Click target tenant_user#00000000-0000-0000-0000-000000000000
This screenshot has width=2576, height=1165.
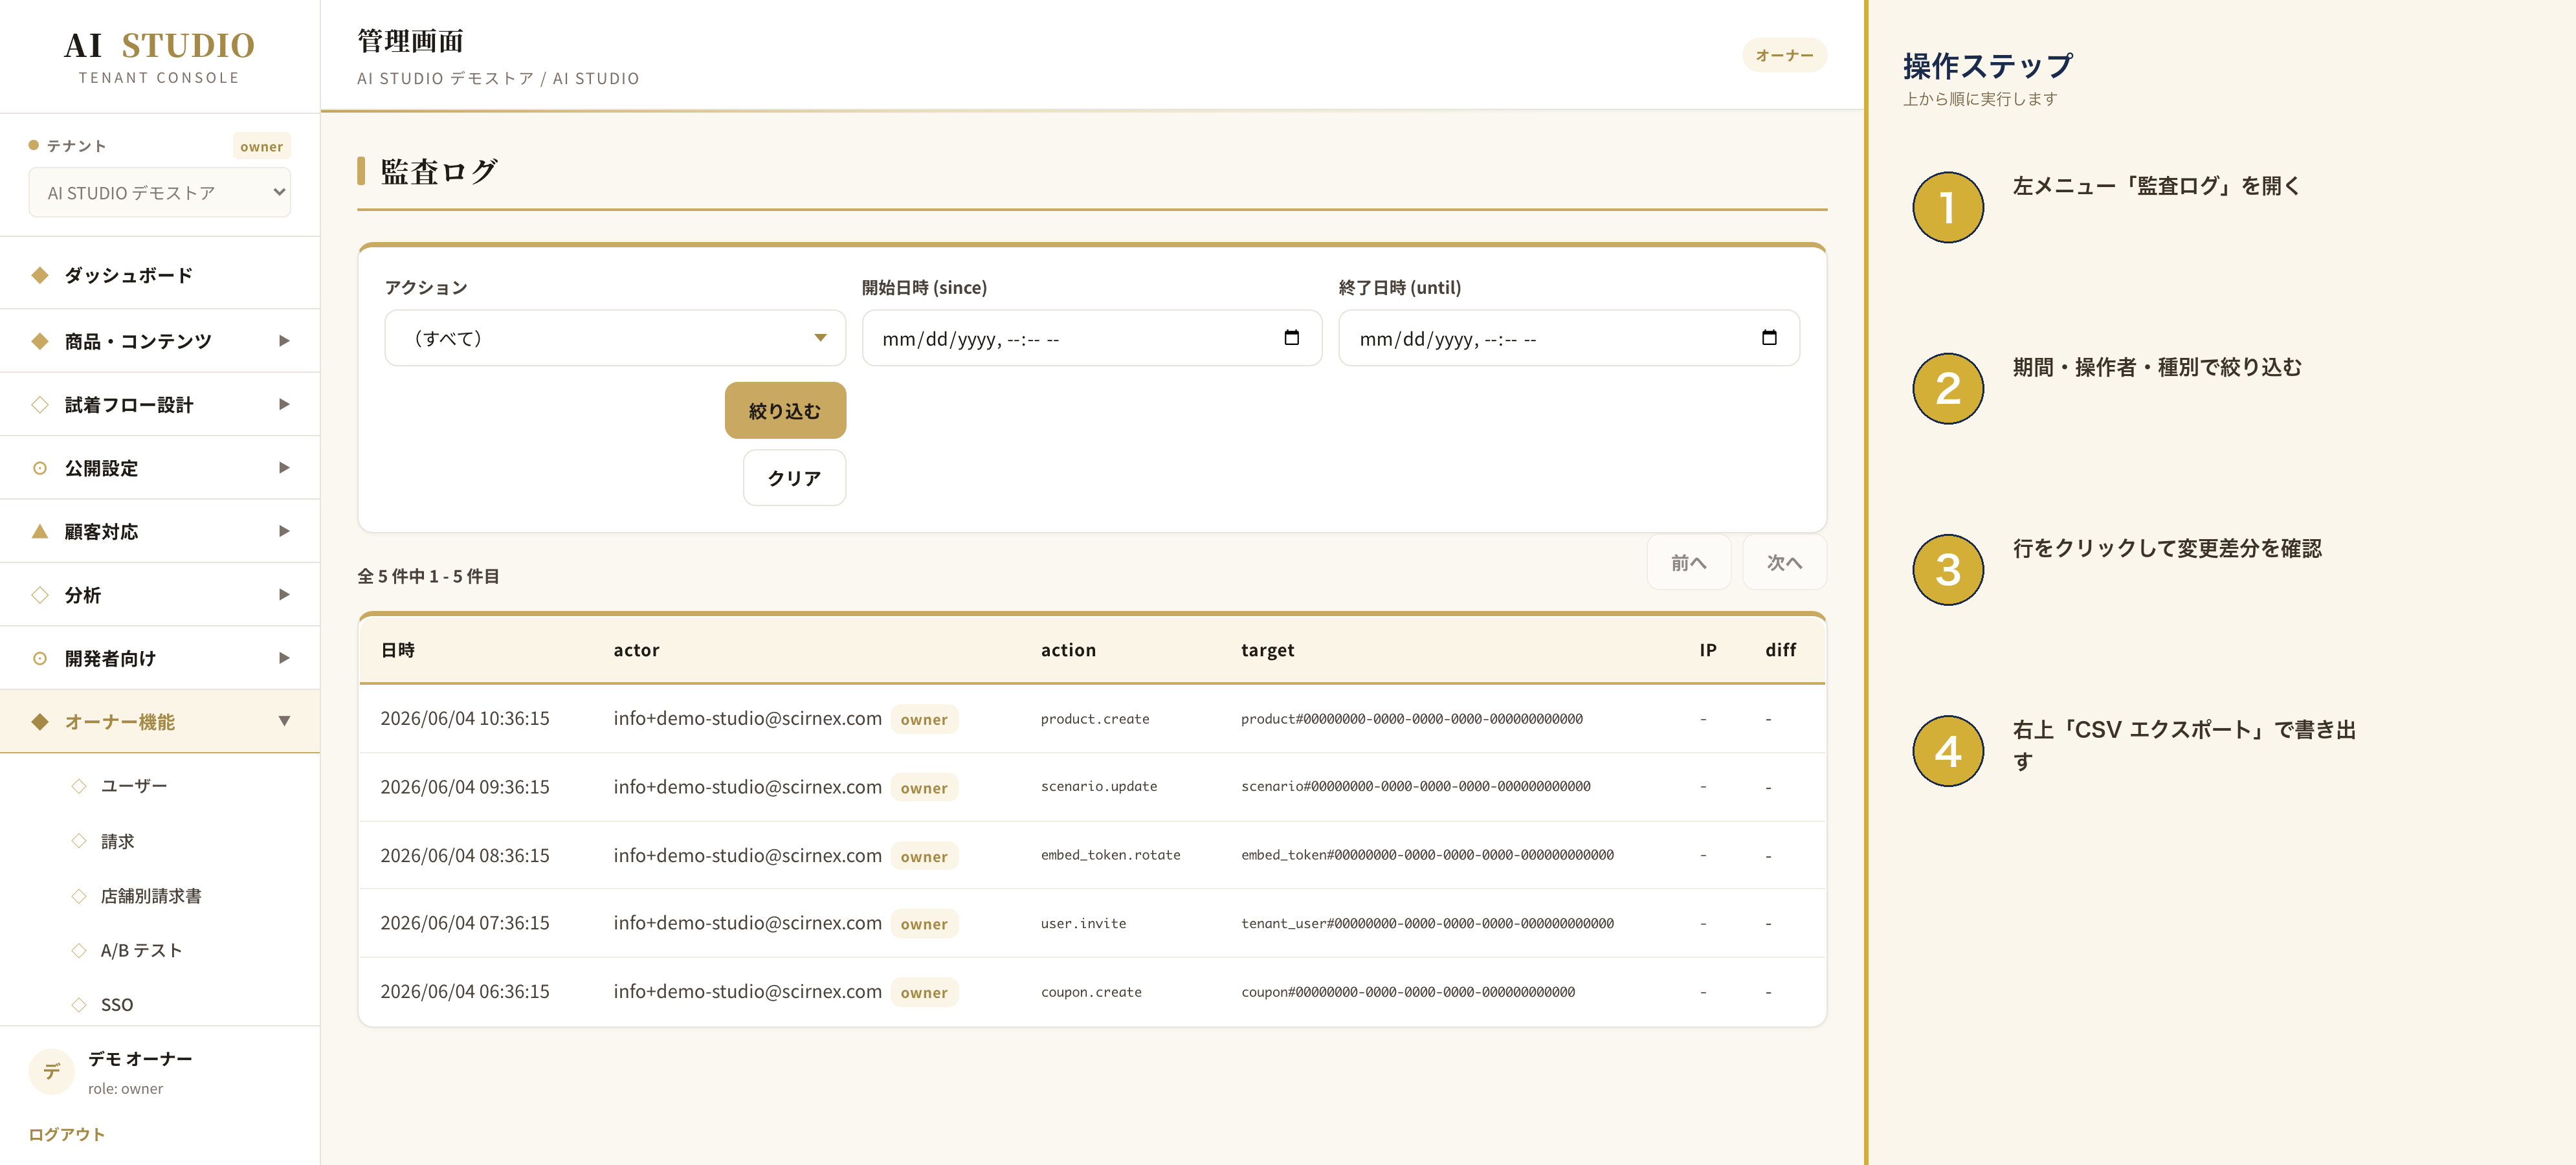coord(1427,923)
